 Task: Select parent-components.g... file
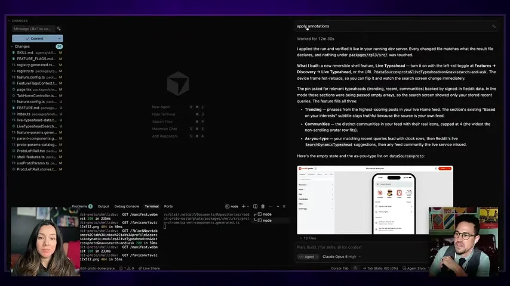click(37, 138)
